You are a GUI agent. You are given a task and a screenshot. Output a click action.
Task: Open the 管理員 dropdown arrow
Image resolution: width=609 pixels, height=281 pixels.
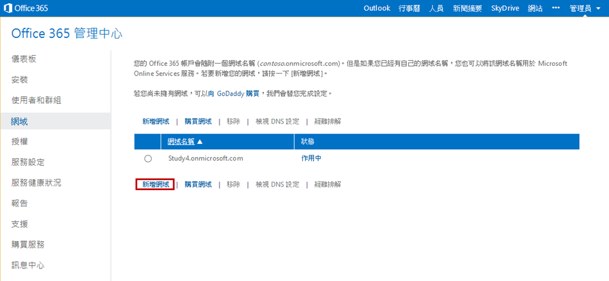tap(598, 8)
